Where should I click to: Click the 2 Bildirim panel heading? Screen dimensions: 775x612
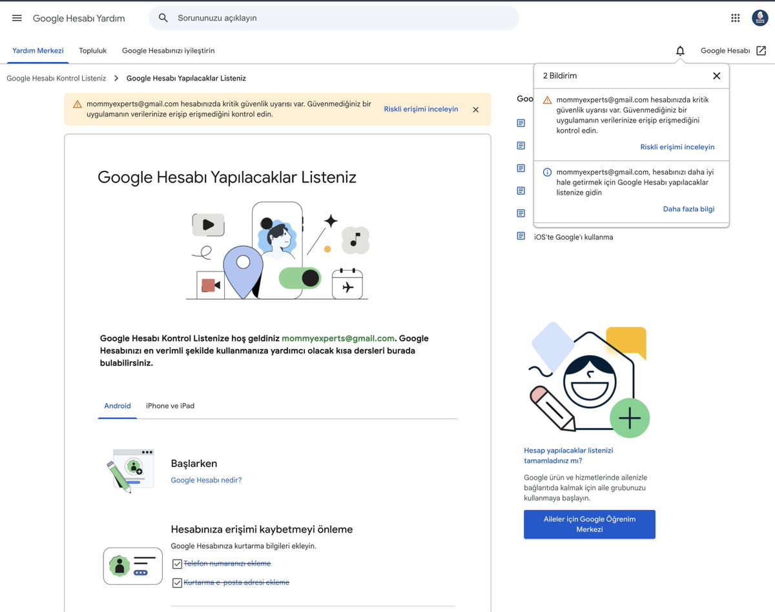560,75
